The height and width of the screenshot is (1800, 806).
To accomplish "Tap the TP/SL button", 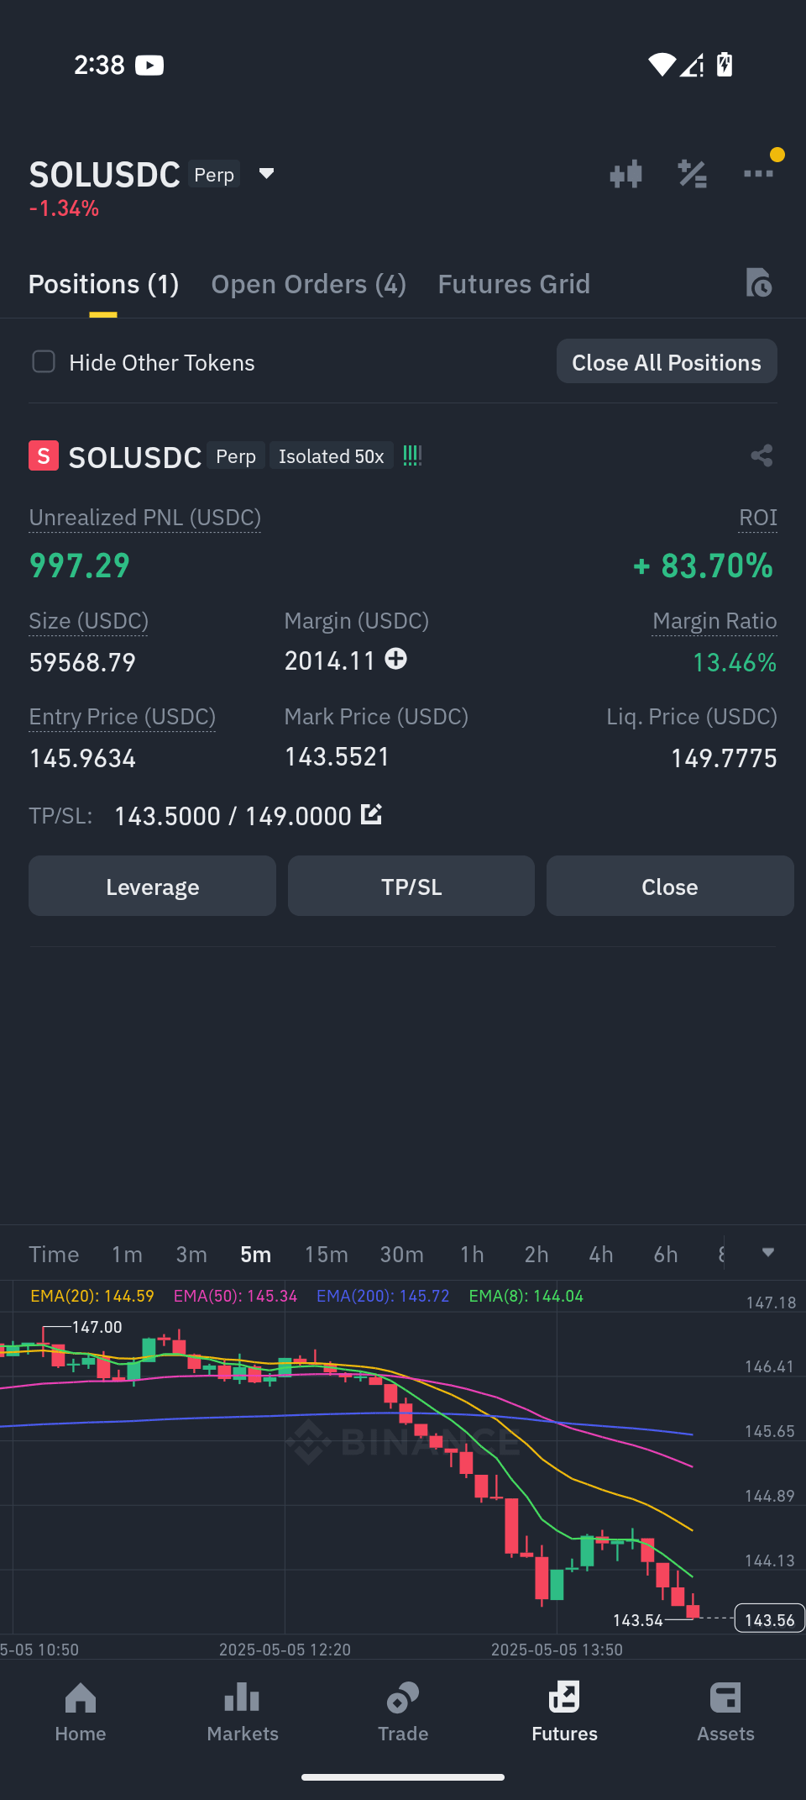I will tap(411, 886).
